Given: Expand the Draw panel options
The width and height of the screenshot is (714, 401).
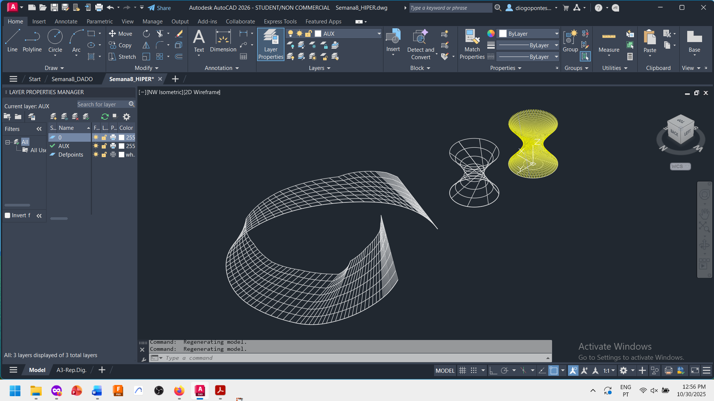Looking at the screenshot, I should [x=54, y=68].
